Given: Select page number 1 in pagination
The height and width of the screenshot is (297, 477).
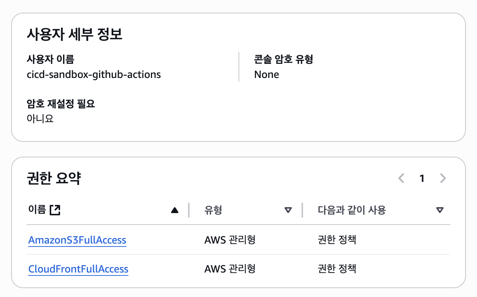Looking at the screenshot, I should pyautogui.click(x=422, y=179).
